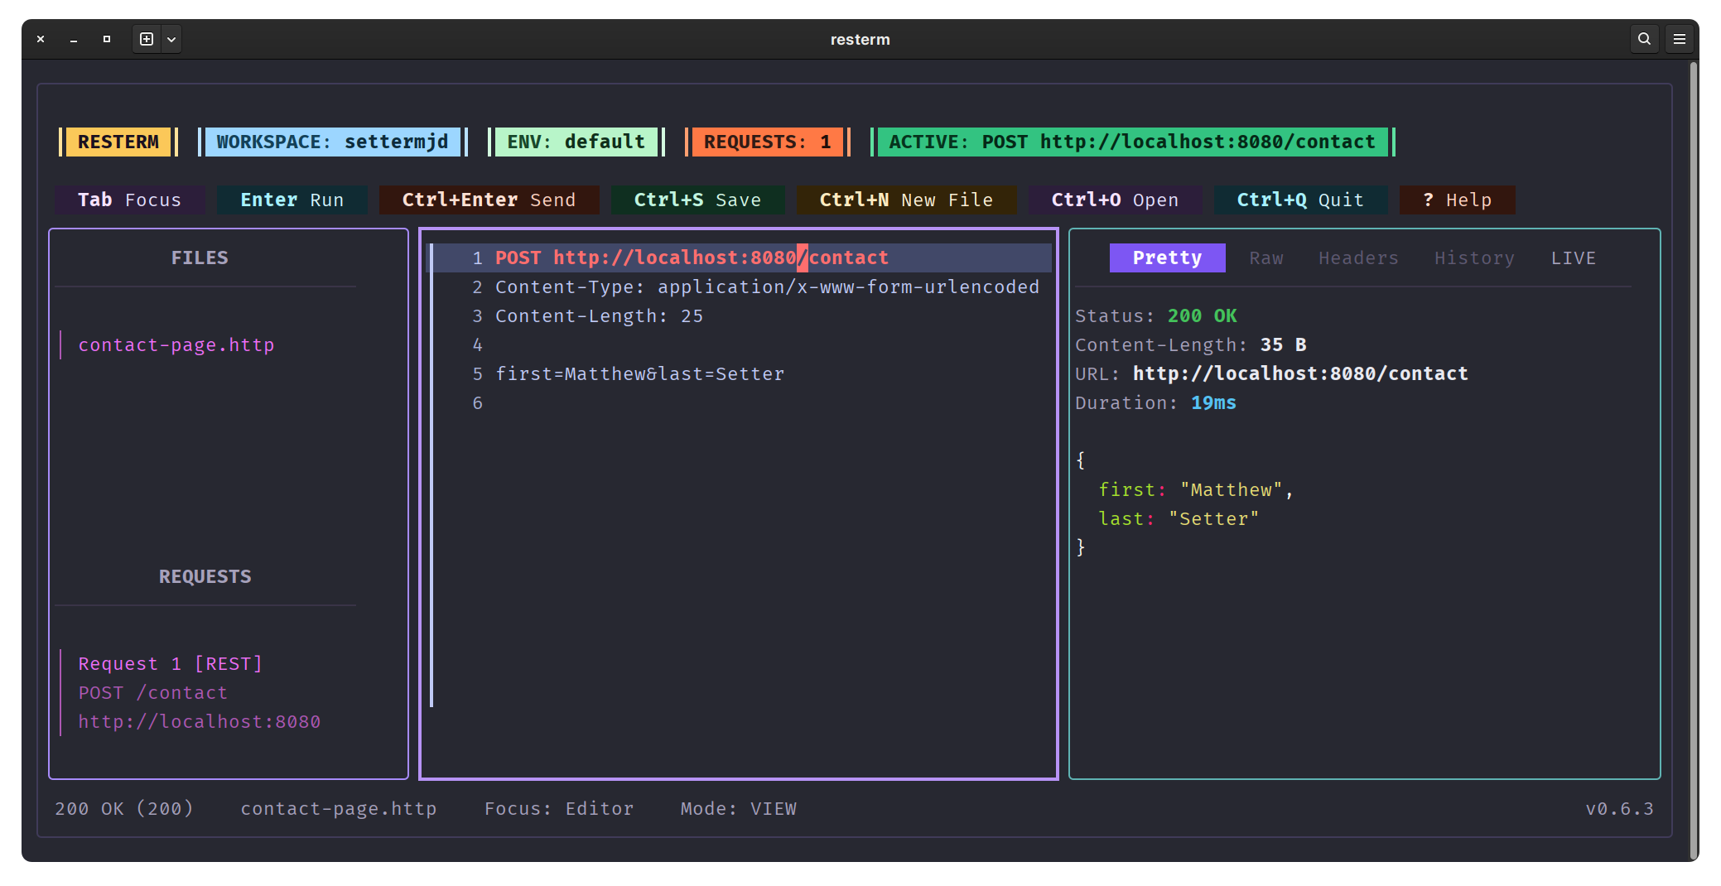
Task: Click the Ctrl+S Save shortcut button
Action: pyautogui.click(x=697, y=200)
